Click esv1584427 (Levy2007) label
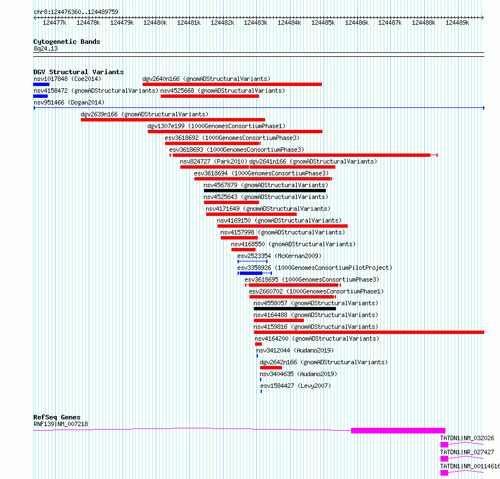 coord(296,386)
